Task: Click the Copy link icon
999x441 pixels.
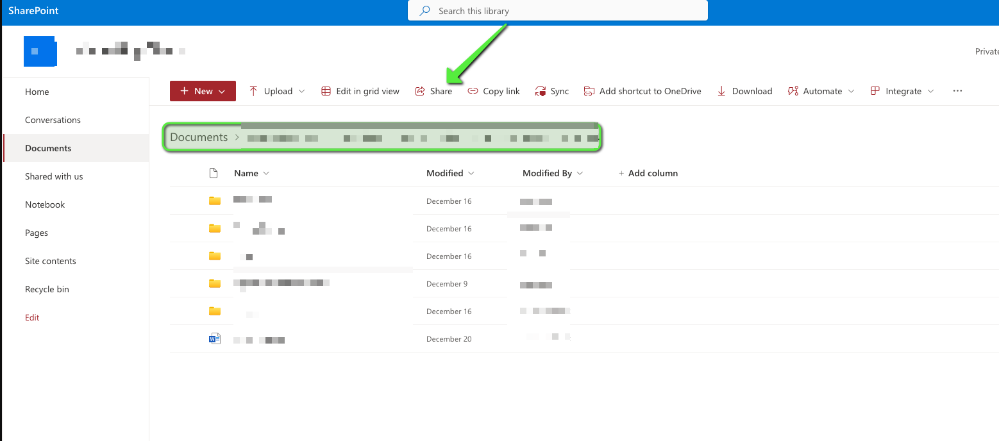Action: (x=473, y=91)
